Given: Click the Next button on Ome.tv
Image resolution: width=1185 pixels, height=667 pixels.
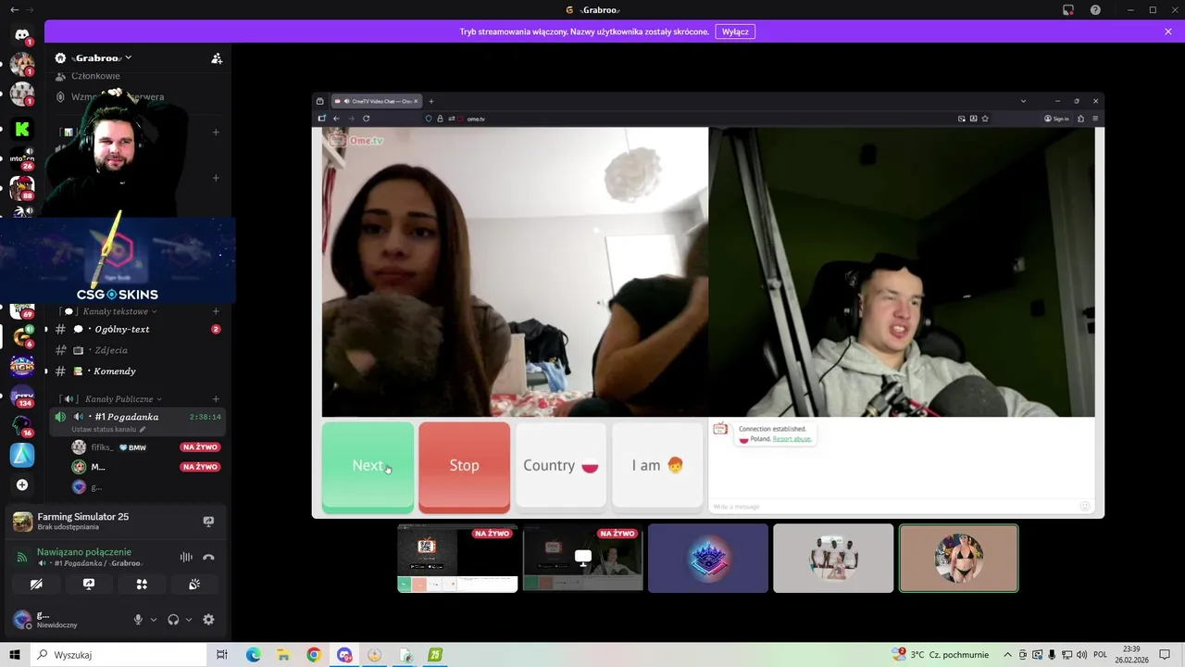Looking at the screenshot, I should click(x=368, y=466).
